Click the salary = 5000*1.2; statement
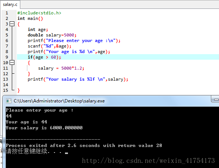219x168 pixels. (x=61, y=68)
